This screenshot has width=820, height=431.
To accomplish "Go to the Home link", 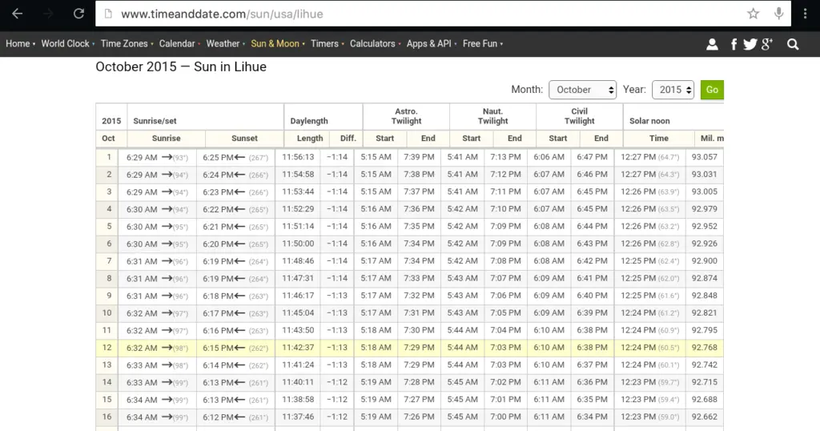I will coord(18,44).
